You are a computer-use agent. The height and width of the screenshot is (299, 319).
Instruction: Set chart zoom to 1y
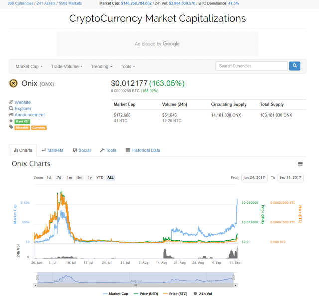[90, 178]
